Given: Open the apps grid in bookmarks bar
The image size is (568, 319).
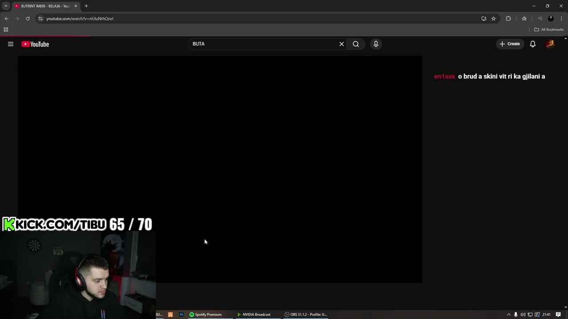Looking at the screenshot, I should (x=6, y=30).
